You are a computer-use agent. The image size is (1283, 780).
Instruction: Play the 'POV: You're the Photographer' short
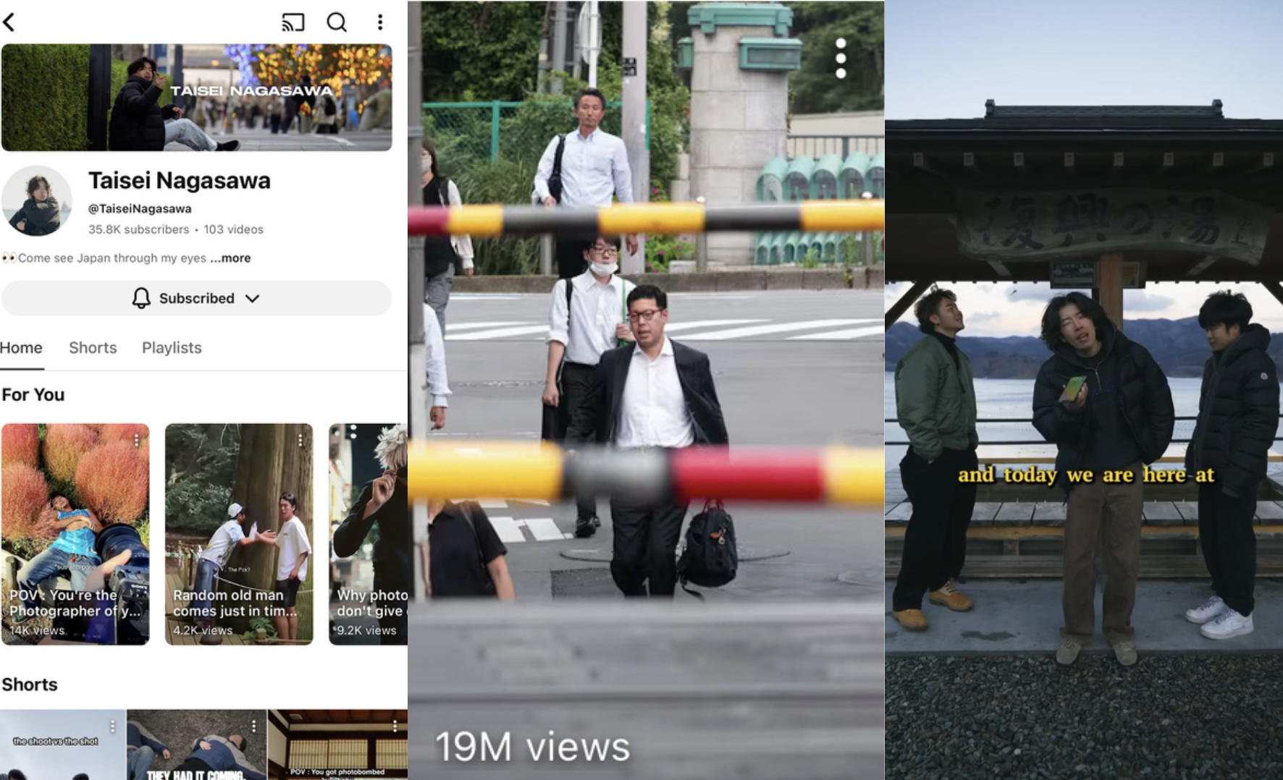tap(75, 533)
